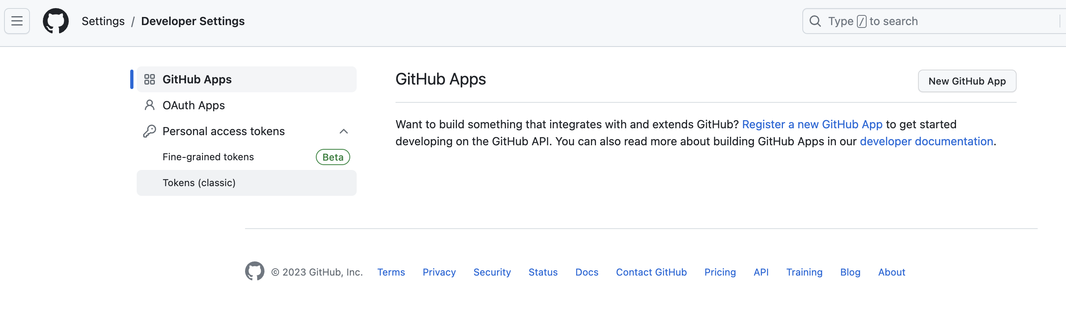Open Fine-grained tokens page
Viewport: 1066px width, 331px height.
click(247, 157)
